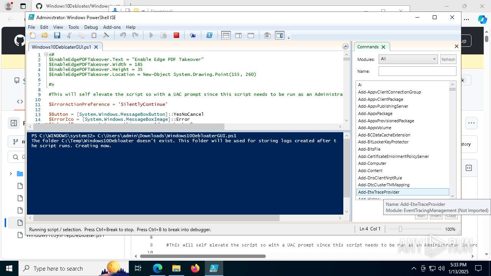This screenshot has width=491, height=276.
Task: Select Add-AppxPackage command
Action: 402,113
